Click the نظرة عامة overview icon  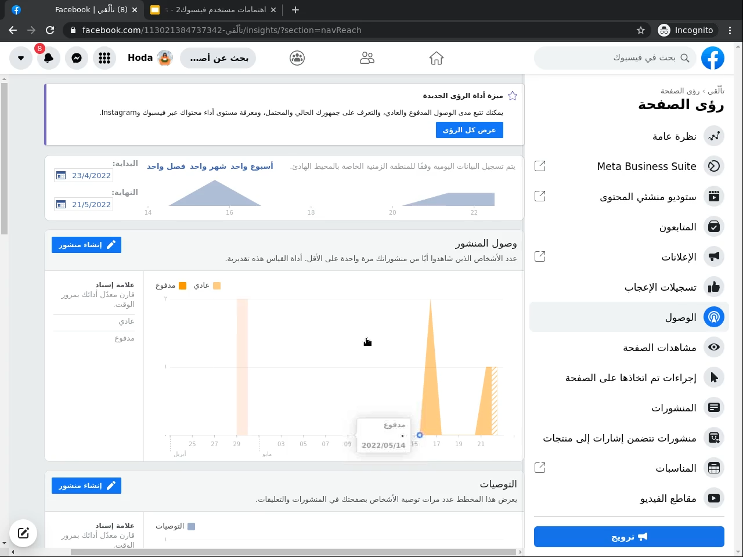tap(714, 136)
